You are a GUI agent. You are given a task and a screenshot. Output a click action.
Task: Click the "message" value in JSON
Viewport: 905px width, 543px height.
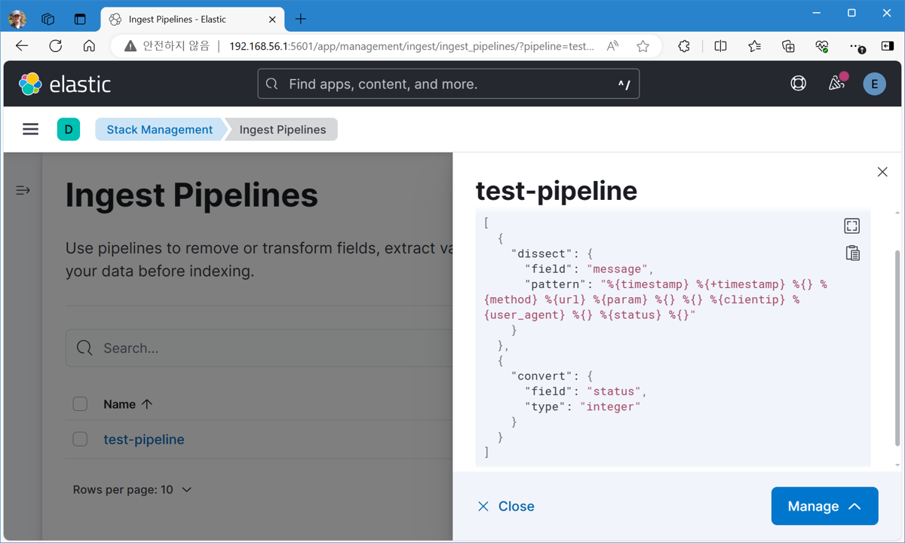pos(616,269)
